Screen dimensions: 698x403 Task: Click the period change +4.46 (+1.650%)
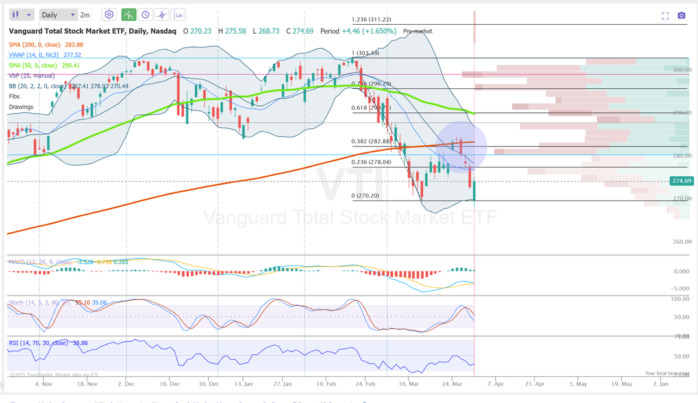point(369,31)
